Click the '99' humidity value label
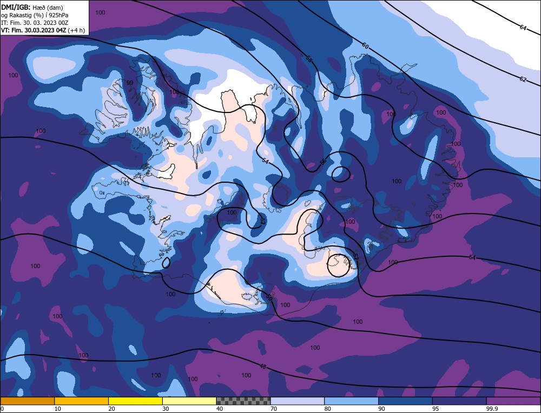This screenshot has height=413, width=541. pyautogui.click(x=130, y=83)
